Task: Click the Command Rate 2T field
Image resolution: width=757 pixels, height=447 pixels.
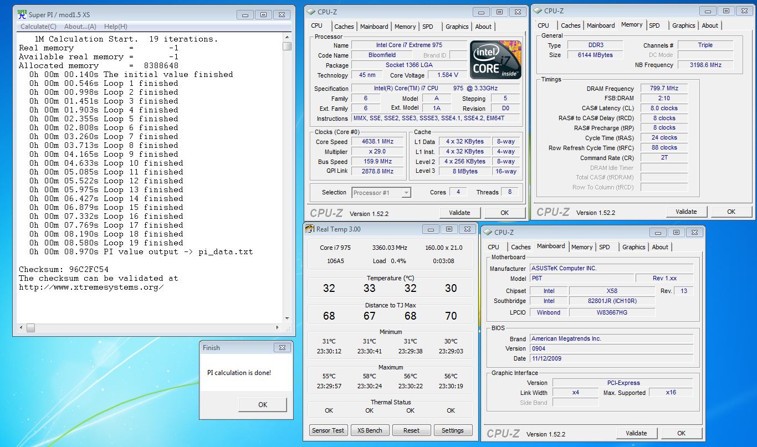Action: (x=664, y=158)
